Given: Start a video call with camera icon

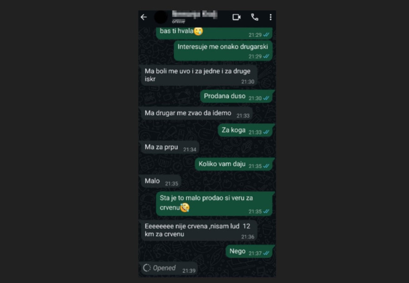Looking at the screenshot, I should 237,17.
